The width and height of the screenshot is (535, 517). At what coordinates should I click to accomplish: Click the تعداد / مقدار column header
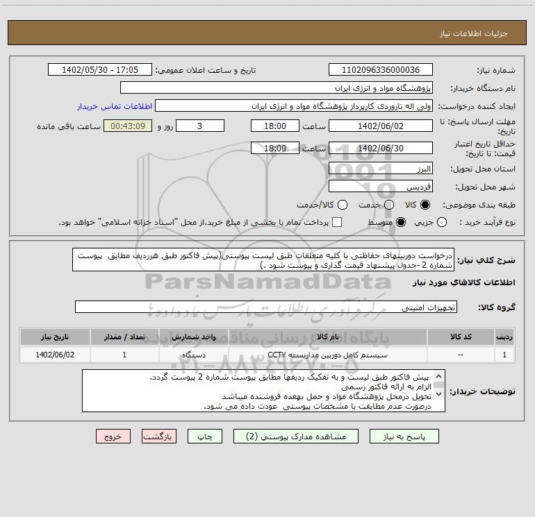[124, 337]
